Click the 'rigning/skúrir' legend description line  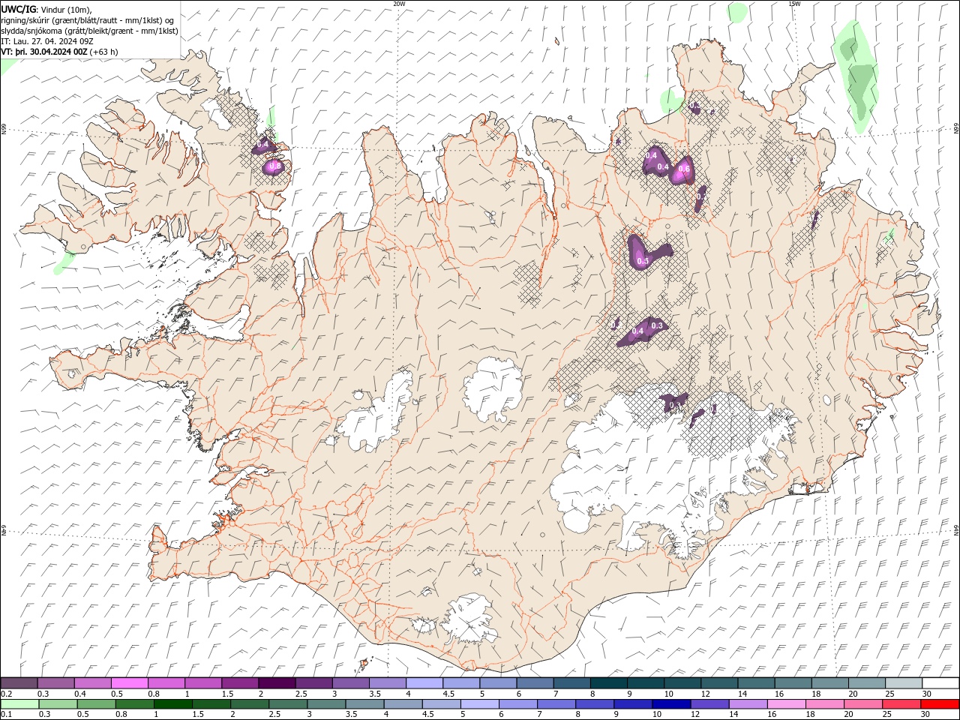click(x=88, y=20)
